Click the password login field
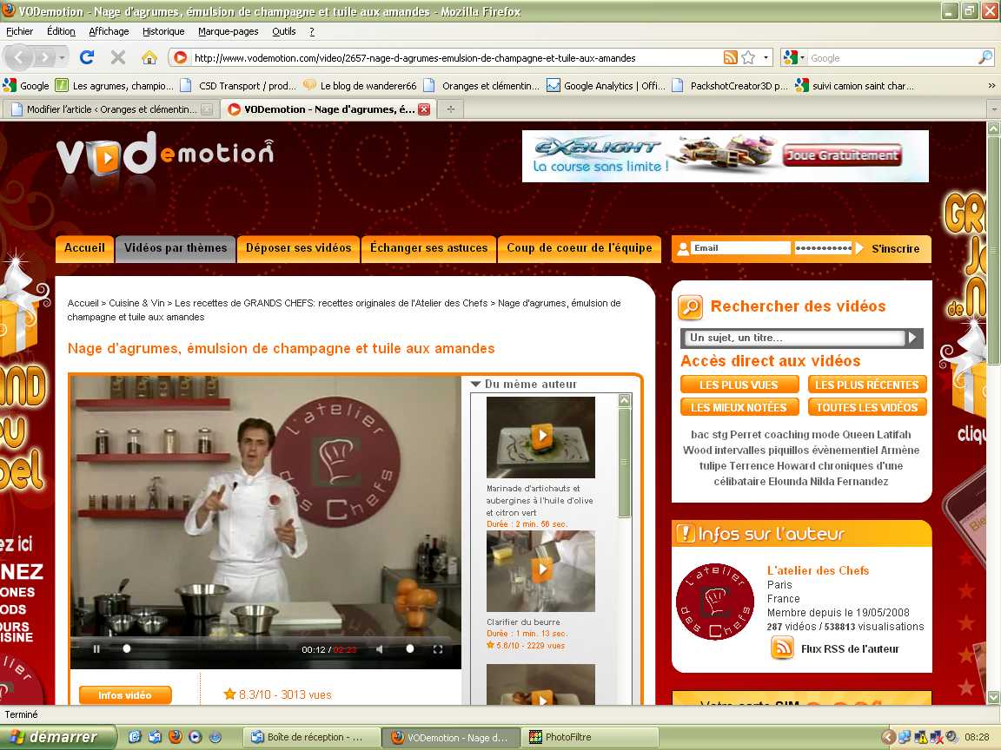 [x=824, y=248]
